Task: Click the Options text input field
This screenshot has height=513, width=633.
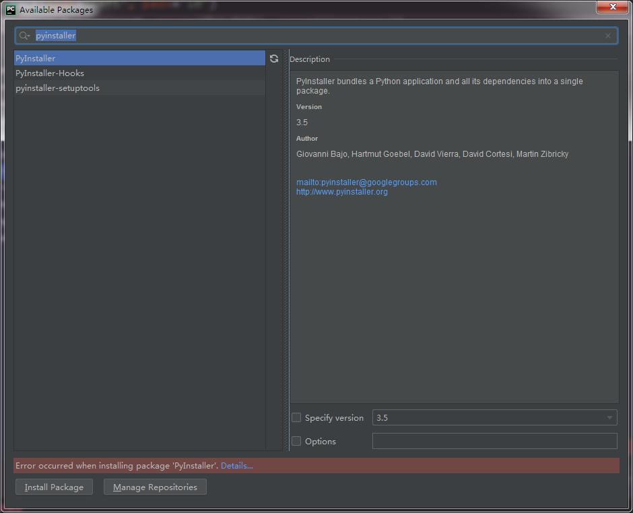Action: coord(494,441)
